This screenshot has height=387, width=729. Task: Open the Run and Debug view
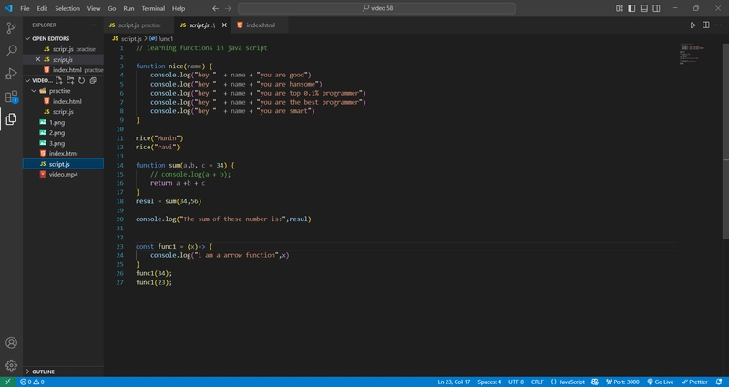click(11, 74)
